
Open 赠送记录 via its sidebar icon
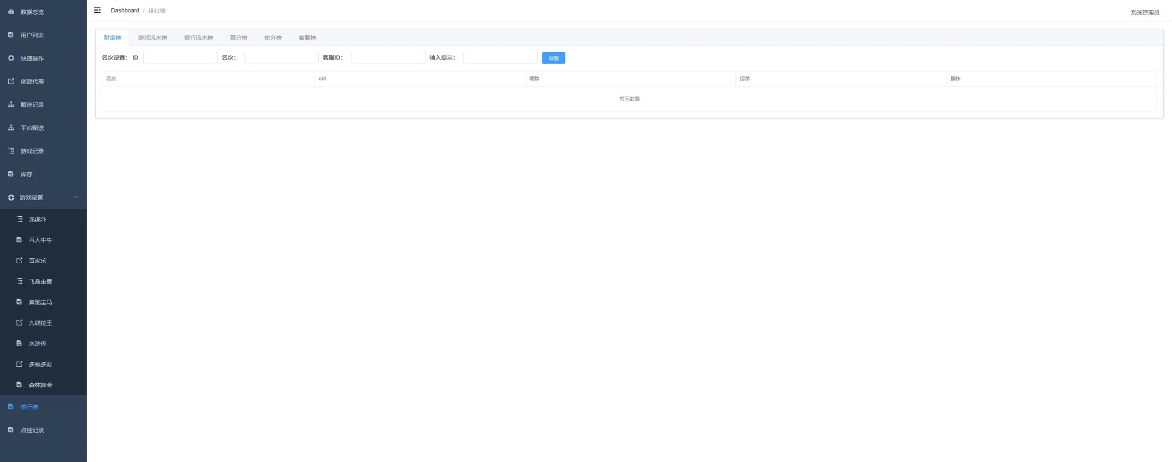click(11, 105)
